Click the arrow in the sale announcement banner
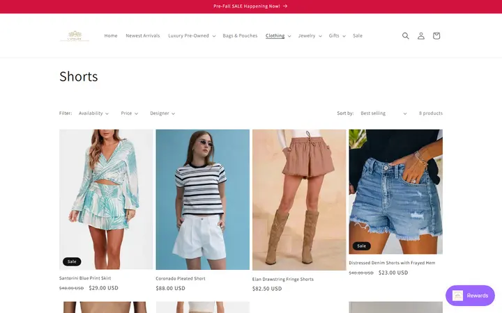 [x=285, y=6]
